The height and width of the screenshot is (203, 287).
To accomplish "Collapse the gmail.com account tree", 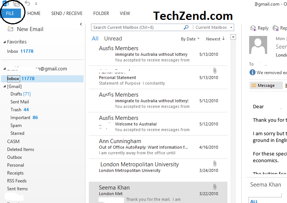I will click(x=4, y=69).
